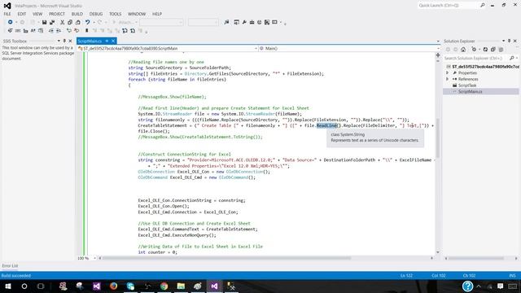Screen dimensions: 521x293
Task: Click the wrench Properties icon in toolbar
Action: click(244, 22)
